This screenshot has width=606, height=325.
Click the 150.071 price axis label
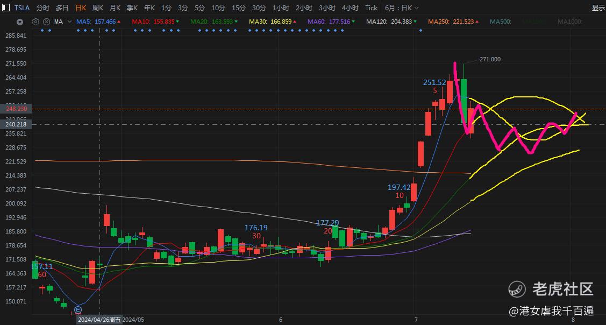coord(16,301)
